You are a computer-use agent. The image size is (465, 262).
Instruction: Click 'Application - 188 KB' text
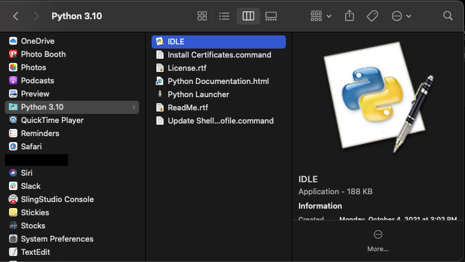click(336, 192)
